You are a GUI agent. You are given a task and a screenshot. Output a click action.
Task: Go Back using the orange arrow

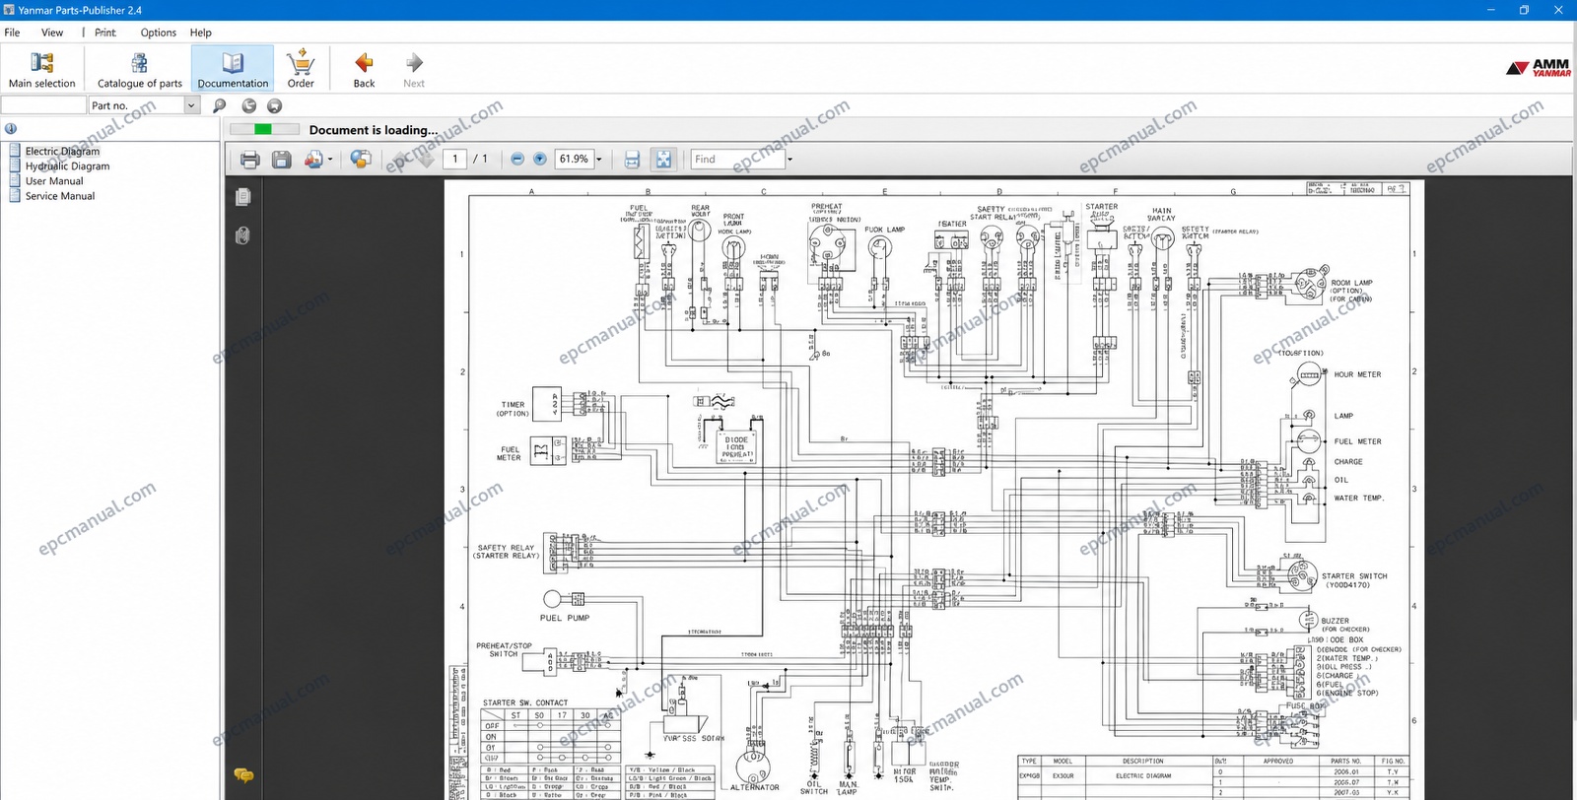364,69
